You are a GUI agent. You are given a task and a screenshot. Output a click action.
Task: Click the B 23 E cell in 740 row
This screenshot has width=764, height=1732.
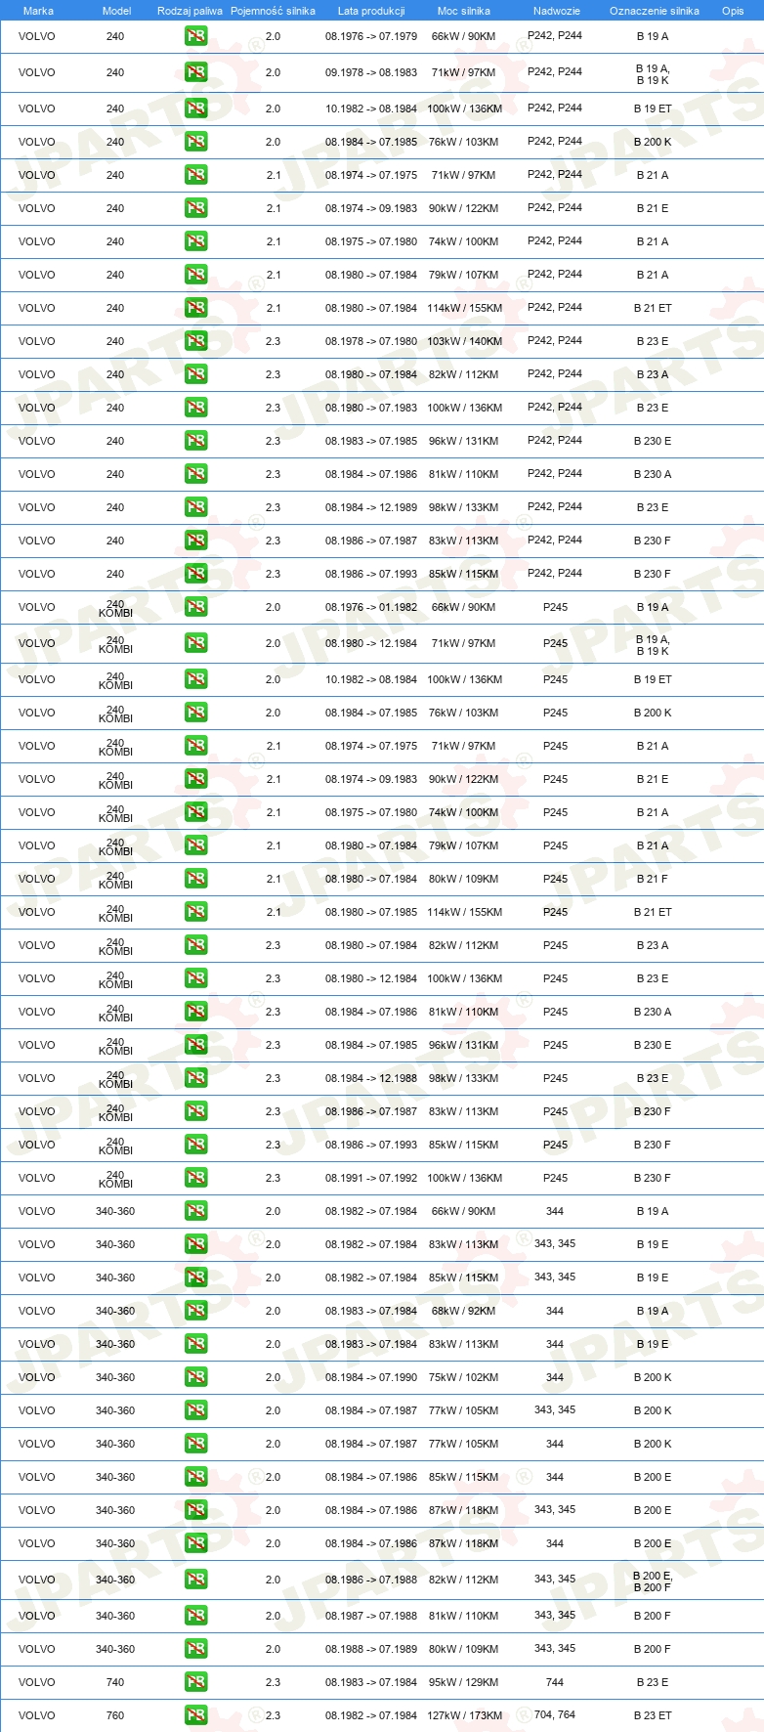click(x=653, y=1682)
